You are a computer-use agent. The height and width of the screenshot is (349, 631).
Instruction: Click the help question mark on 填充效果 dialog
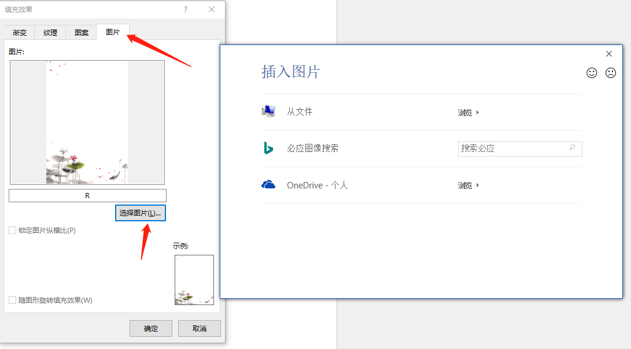click(x=185, y=9)
